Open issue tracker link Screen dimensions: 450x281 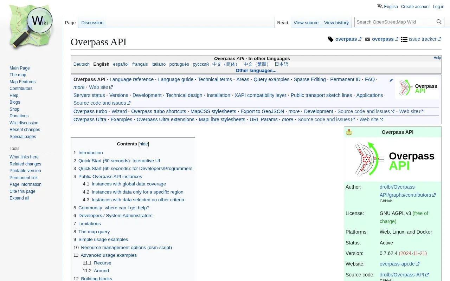point(425,39)
